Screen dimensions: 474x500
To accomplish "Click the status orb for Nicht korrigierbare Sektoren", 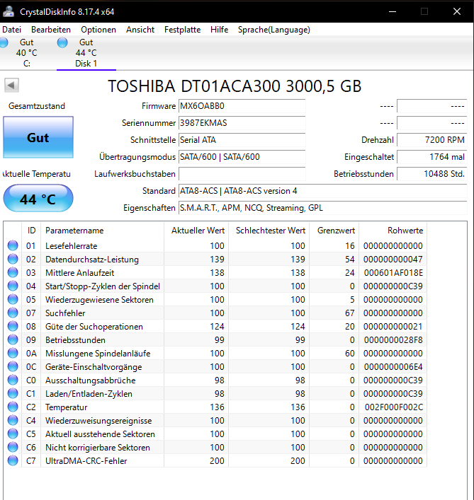I will (x=13, y=447).
